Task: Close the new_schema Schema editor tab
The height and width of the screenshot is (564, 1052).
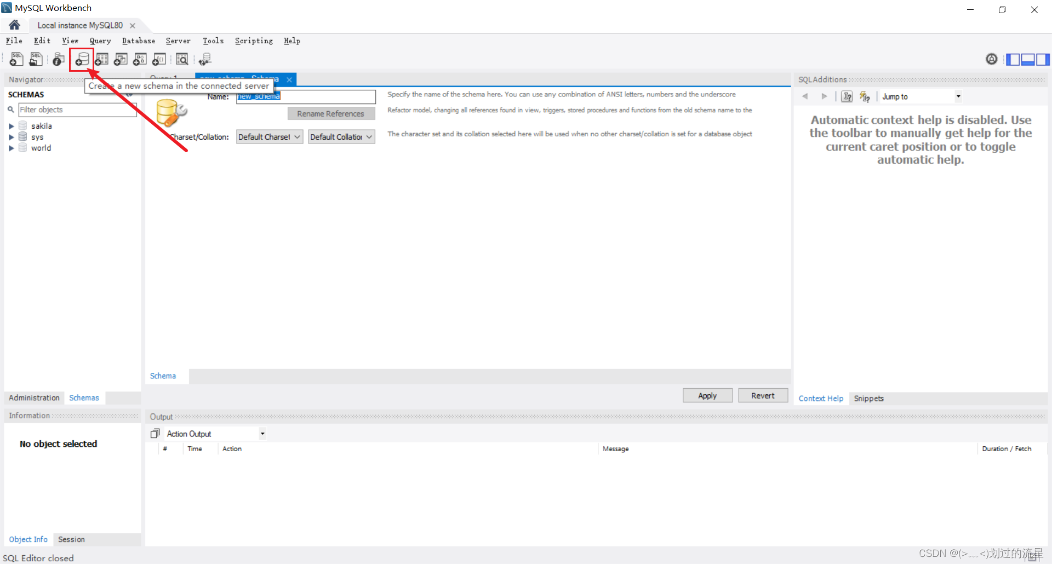Action: point(289,79)
